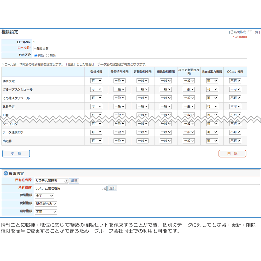Open 休日予定 削除特別権限 dropdown
261x261 pixels.
tap(166, 107)
